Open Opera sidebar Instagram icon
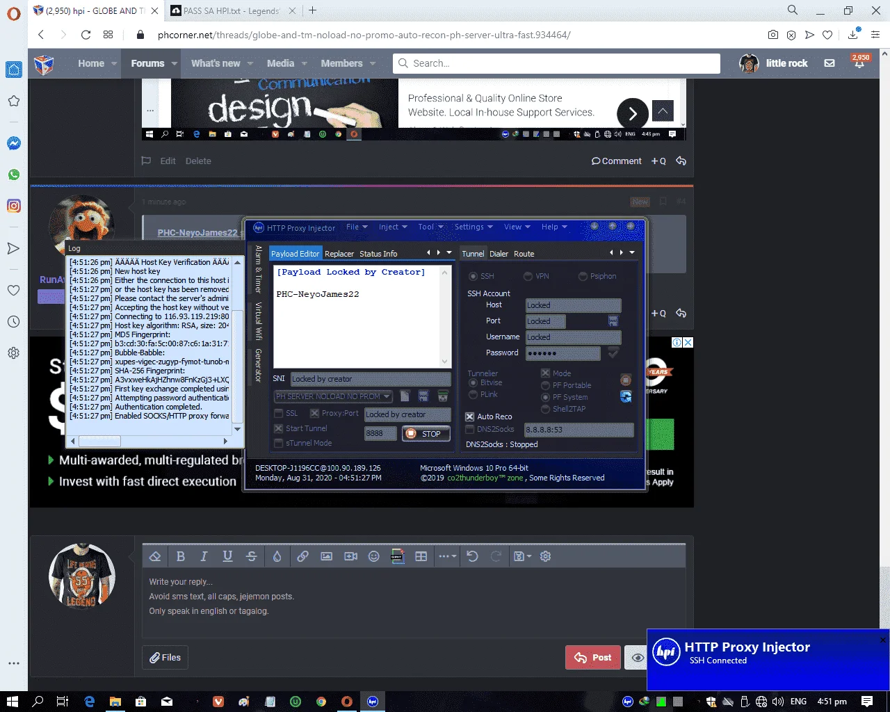The height and width of the screenshot is (712, 890). tap(14, 206)
